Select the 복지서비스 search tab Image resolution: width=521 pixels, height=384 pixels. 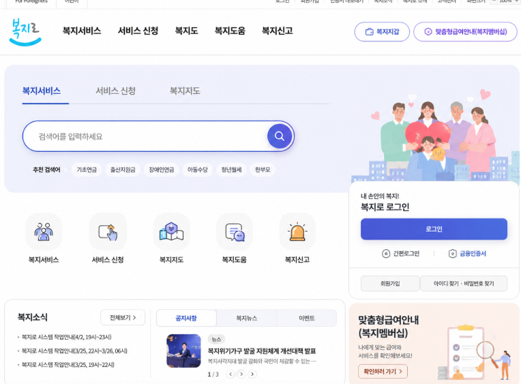coord(42,91)
